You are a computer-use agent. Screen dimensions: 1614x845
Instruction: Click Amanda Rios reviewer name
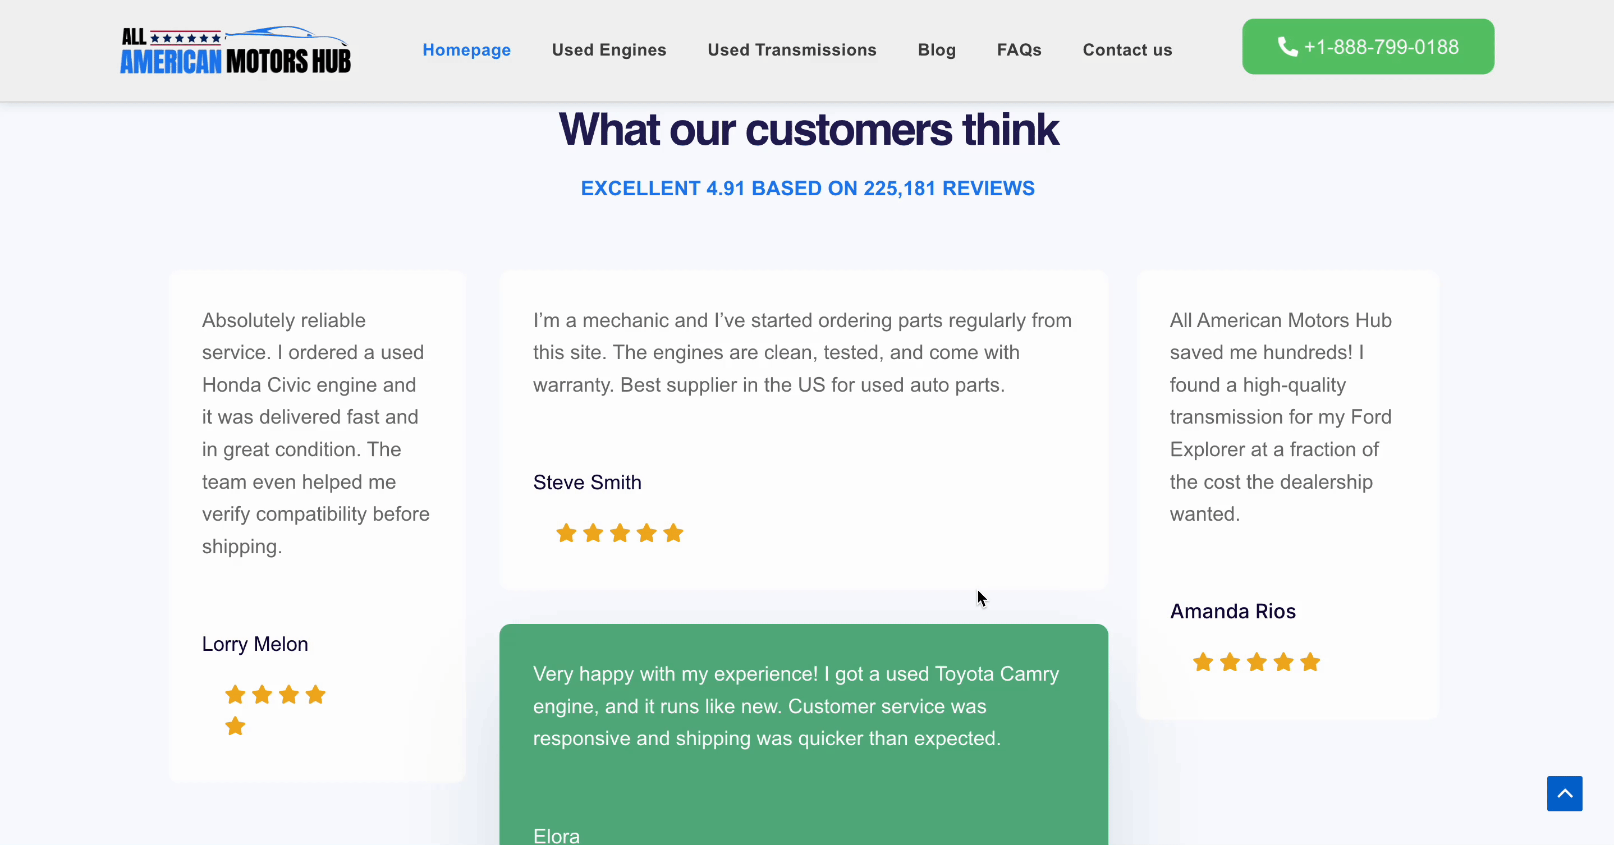tap(1233, 612)
